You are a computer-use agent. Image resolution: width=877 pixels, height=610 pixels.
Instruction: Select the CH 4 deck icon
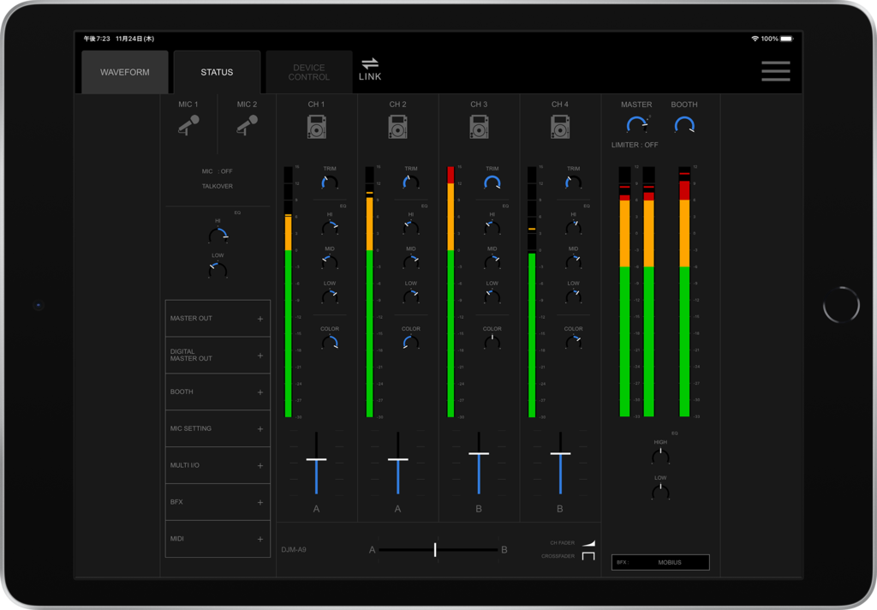560,127
